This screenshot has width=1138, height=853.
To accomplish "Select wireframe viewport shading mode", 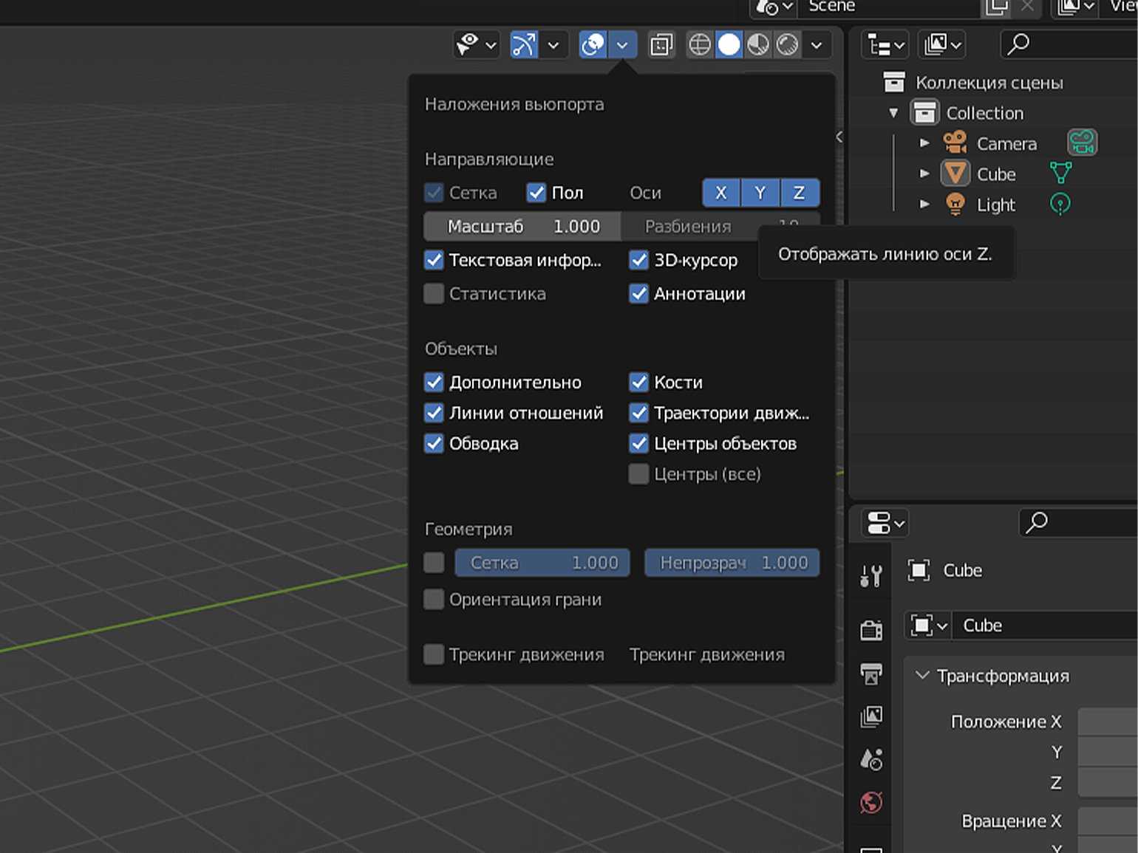I will tap(699, 45).
